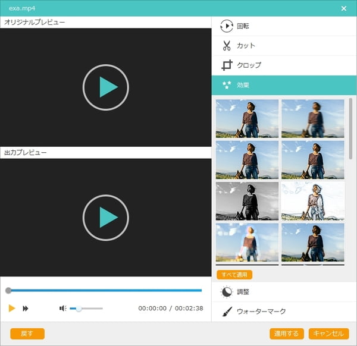The width and height of the screenshot is (357, 346).
Task: Click the 戻す revert button
Action: [27, 334]
